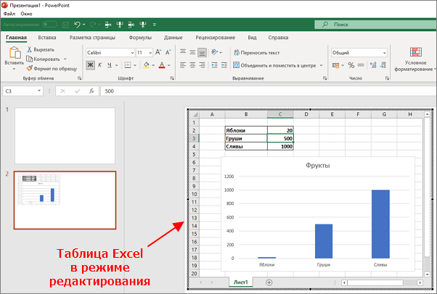Open the Копировать dropdown arrow
This screenshot has width=437, height=294.
(65, 59)
